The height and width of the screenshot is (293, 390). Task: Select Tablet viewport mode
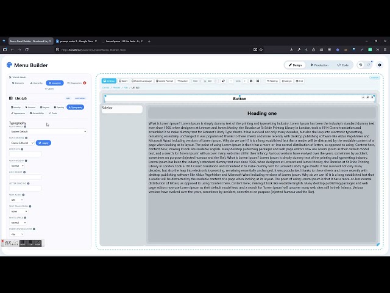pyautogui.click(x=123, y=81)
